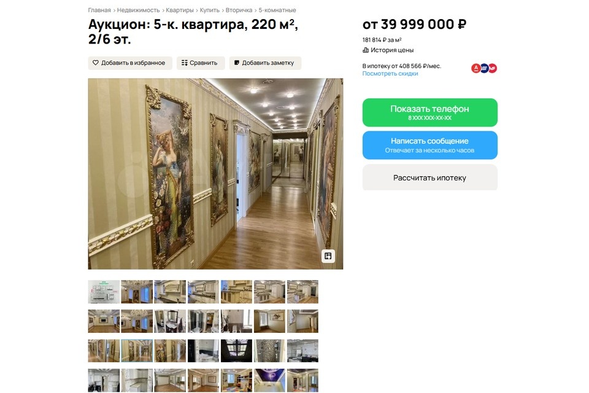The image size is (589, 393).
Task: Select the purple galaxy ceiling thumbnail
Action: [x=269, y=380]
